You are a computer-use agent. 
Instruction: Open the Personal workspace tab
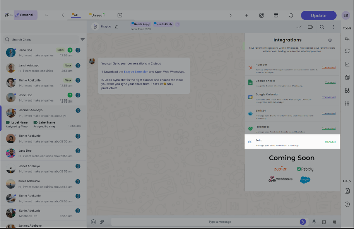click(x=26, y=15)
